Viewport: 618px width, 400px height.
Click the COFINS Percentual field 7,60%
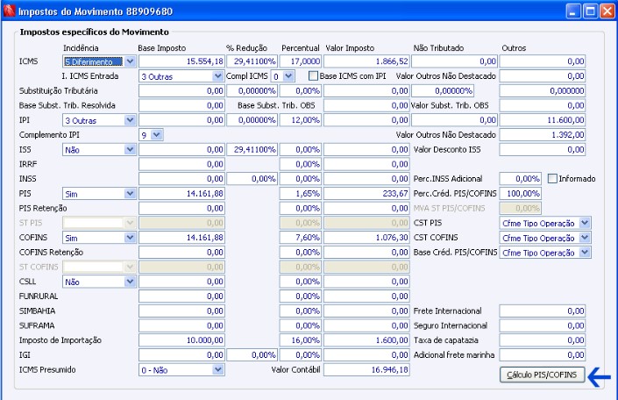pyautogui.click(x=301, y=238)
